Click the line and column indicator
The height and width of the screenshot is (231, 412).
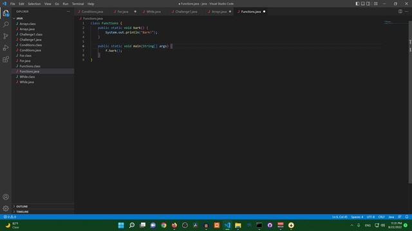340,217
